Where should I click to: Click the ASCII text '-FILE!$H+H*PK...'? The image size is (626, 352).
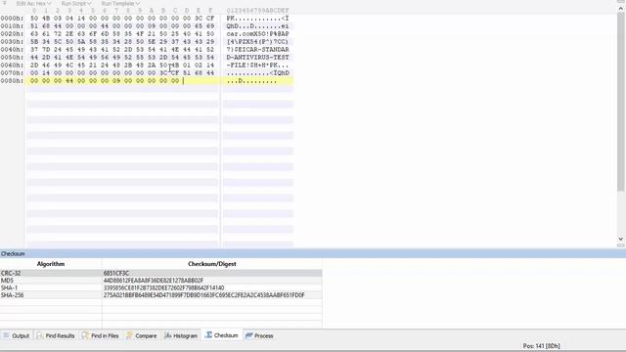pyautogui.click(x=257, y=66)
